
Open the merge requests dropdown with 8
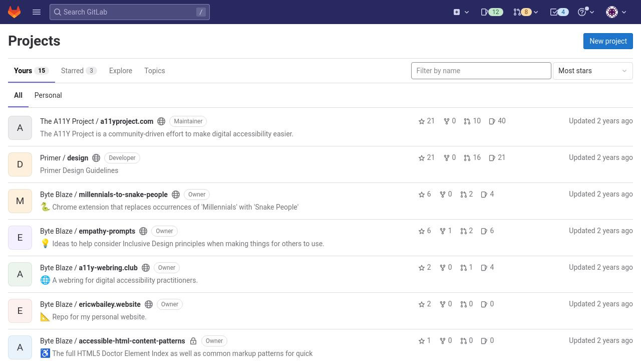(x=525, y=12)
